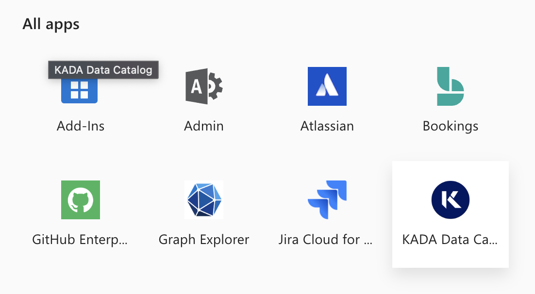Select the Bookings app icon

[450, 86]
